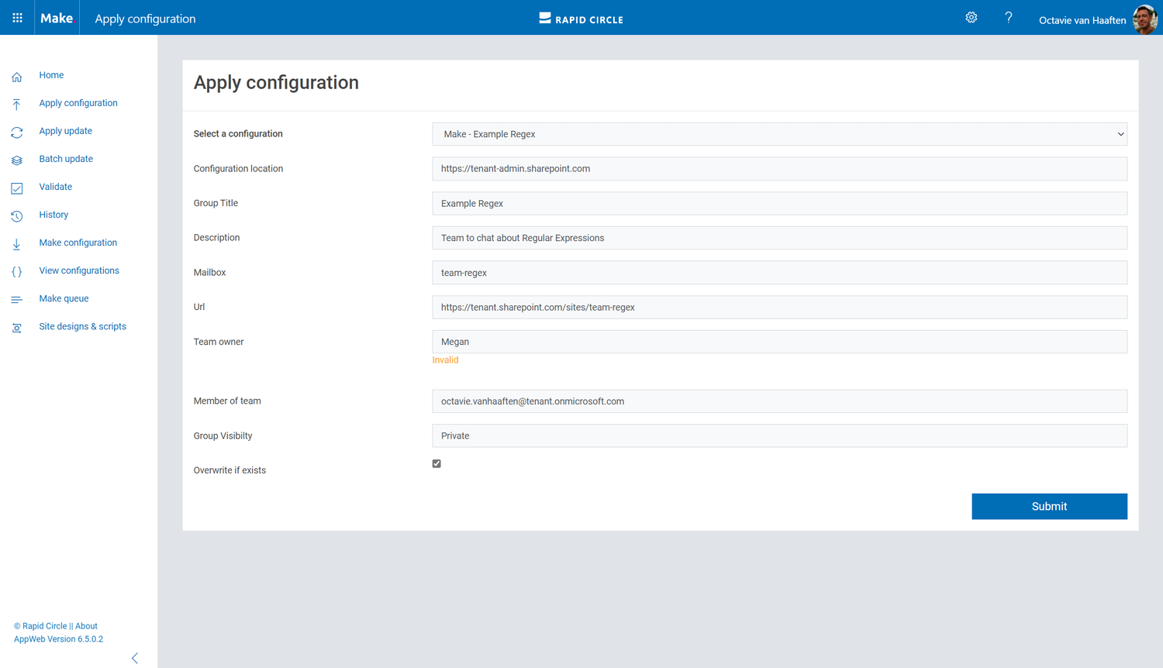Click into the Team owner field

779,342
